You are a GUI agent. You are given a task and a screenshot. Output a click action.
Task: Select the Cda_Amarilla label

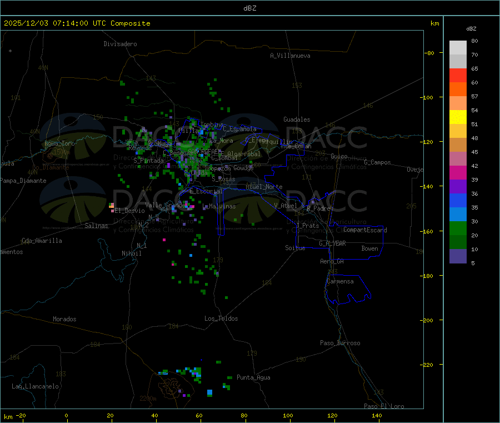click(x=42, y=241)
